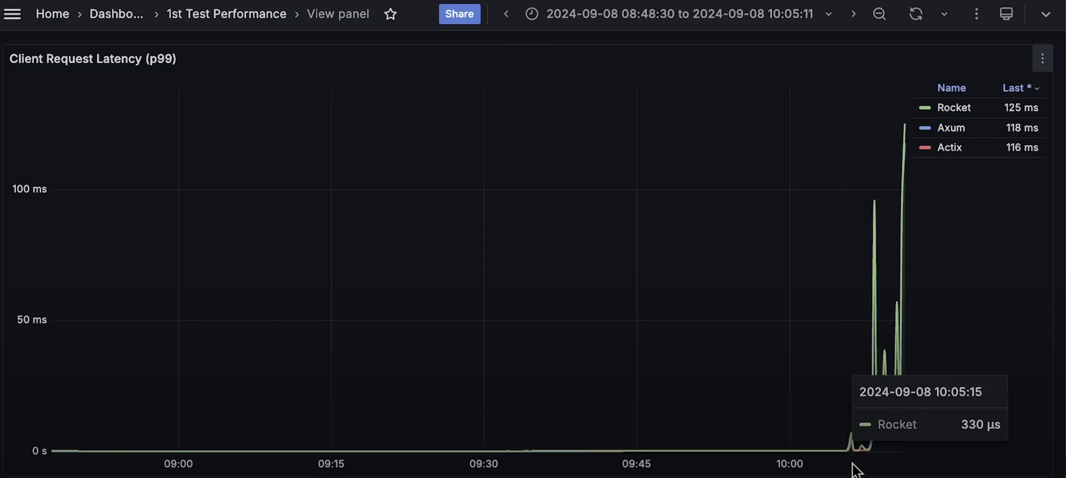Screen dimensions: 1066x478
Task: Toggle Rocket series in legend
Action: 953,108
